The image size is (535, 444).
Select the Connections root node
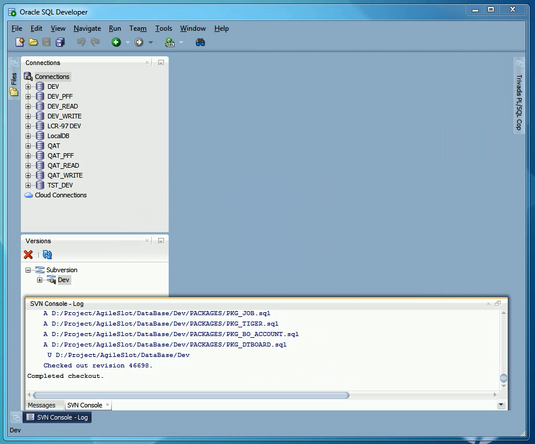pyautogui.click(x=52, y=77)
